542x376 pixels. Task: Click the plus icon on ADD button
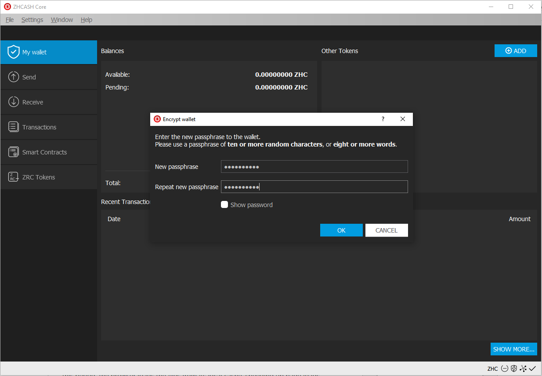click(509, 51)
